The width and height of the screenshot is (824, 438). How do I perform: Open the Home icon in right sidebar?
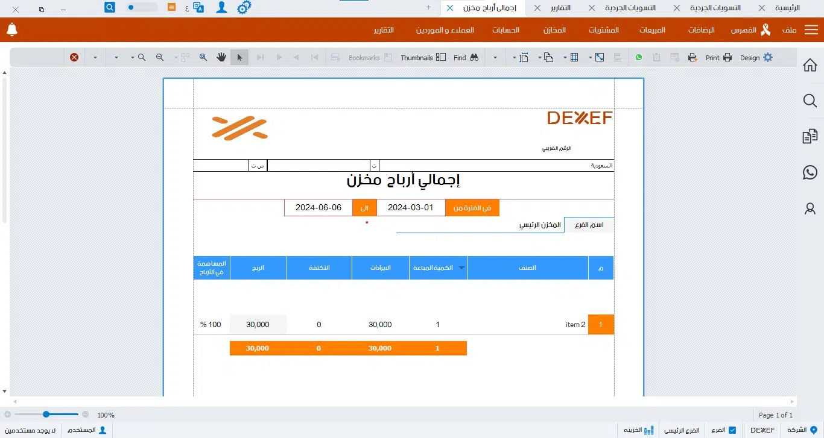point(810,64)
